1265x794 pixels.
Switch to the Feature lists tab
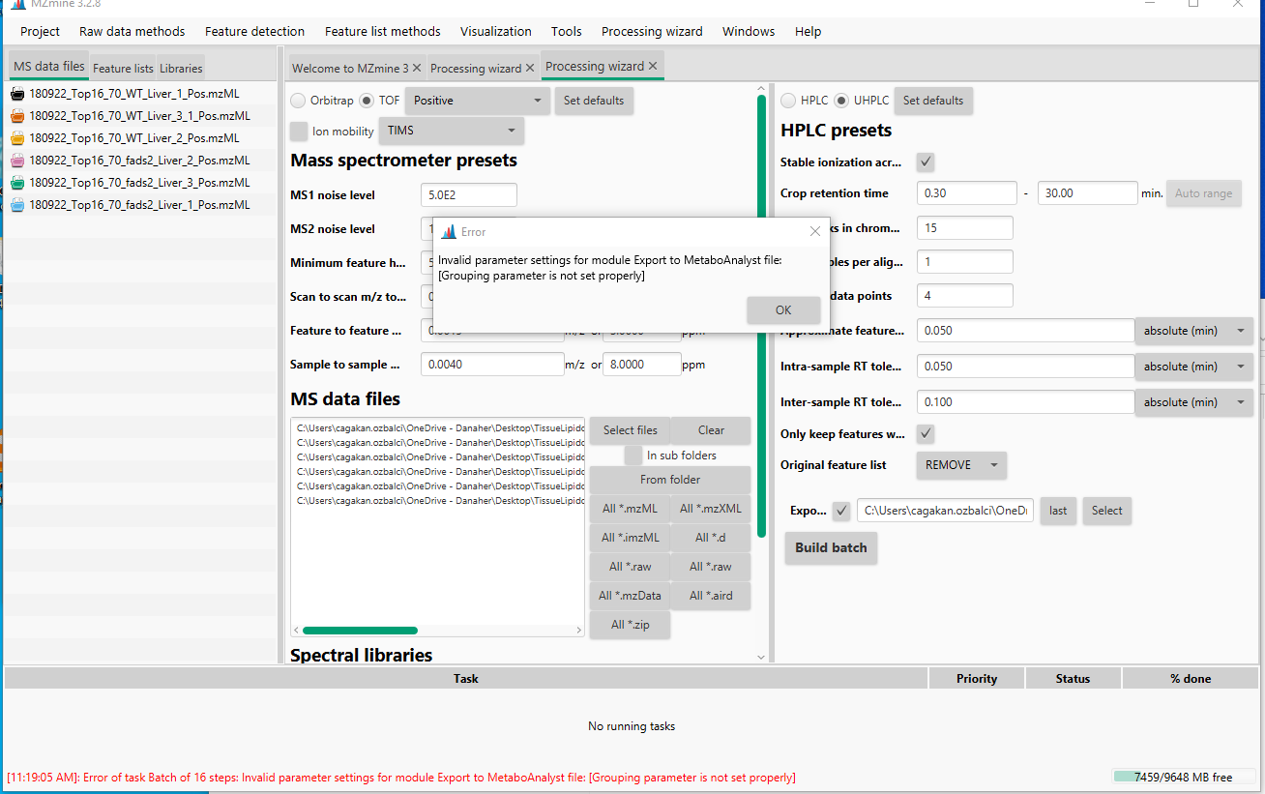[122, 68]
